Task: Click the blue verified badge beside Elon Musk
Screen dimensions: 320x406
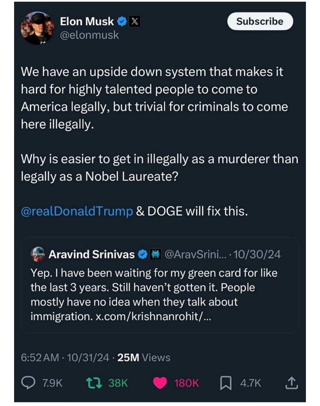Action: coord(122,21)
